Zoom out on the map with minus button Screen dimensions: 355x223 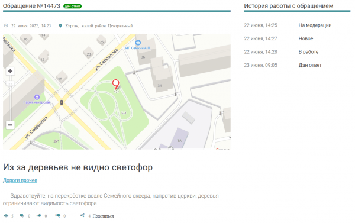click(x=10, y=125)
